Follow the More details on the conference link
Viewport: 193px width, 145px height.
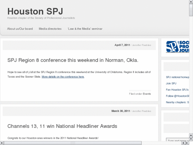63,77
